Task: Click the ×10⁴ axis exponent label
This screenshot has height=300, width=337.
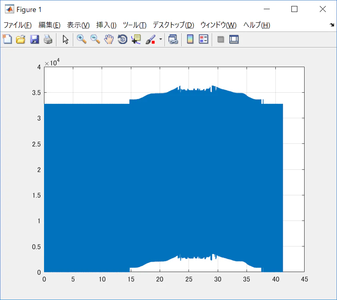Action: 52,62
